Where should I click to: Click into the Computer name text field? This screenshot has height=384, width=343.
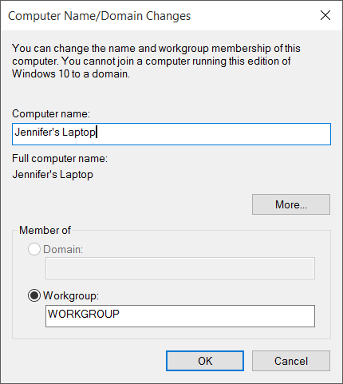click(x=171, y=134)
